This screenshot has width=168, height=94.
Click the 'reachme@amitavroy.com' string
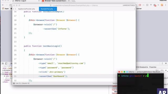point(71,63)
